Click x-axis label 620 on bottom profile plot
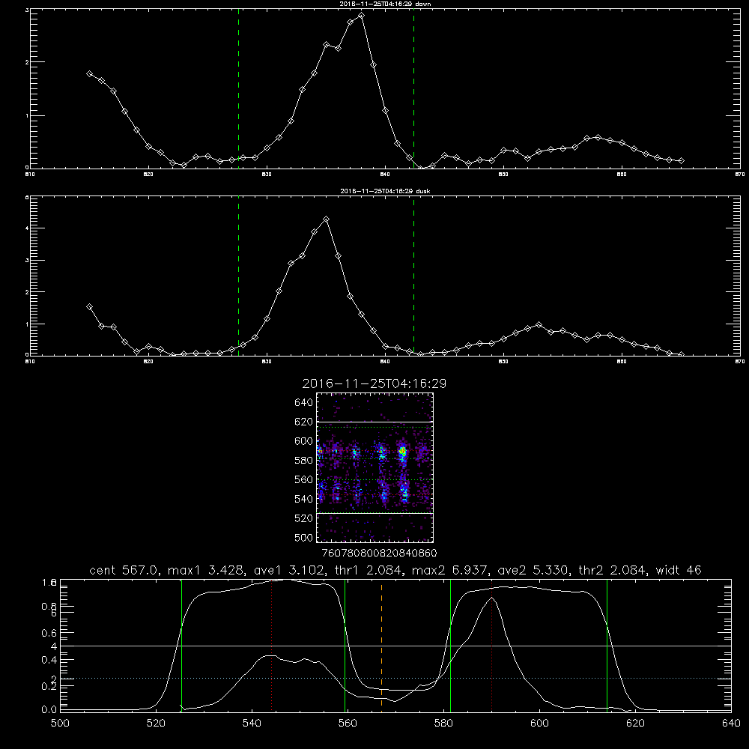This screenshot has width=749, height=749. (635, 723)
